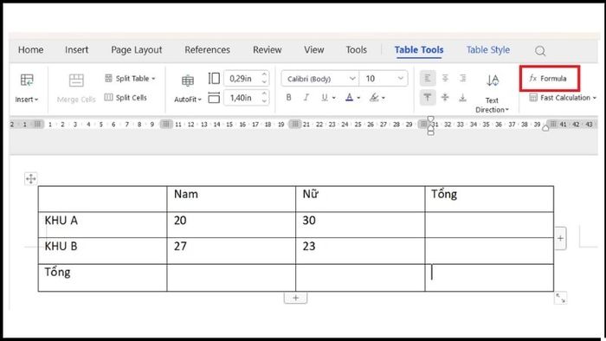Expand the underline style arrow
Image resolution: width=606 pixels, height=341 pixels.
(x=333, y=98)
